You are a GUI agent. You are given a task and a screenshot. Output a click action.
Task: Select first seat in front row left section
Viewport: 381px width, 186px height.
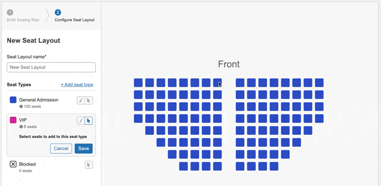(138, 83)
